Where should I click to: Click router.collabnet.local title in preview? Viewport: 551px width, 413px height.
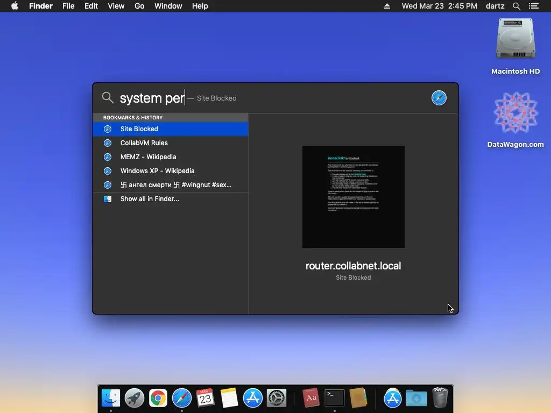click(353, 266)
